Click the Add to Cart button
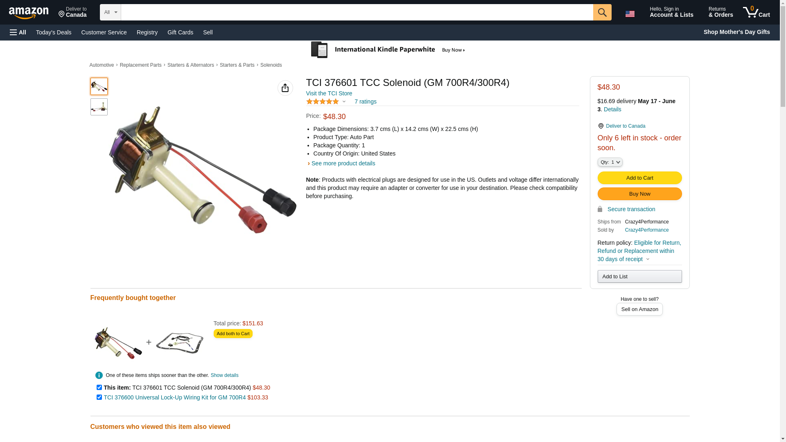 click(639, 178)
